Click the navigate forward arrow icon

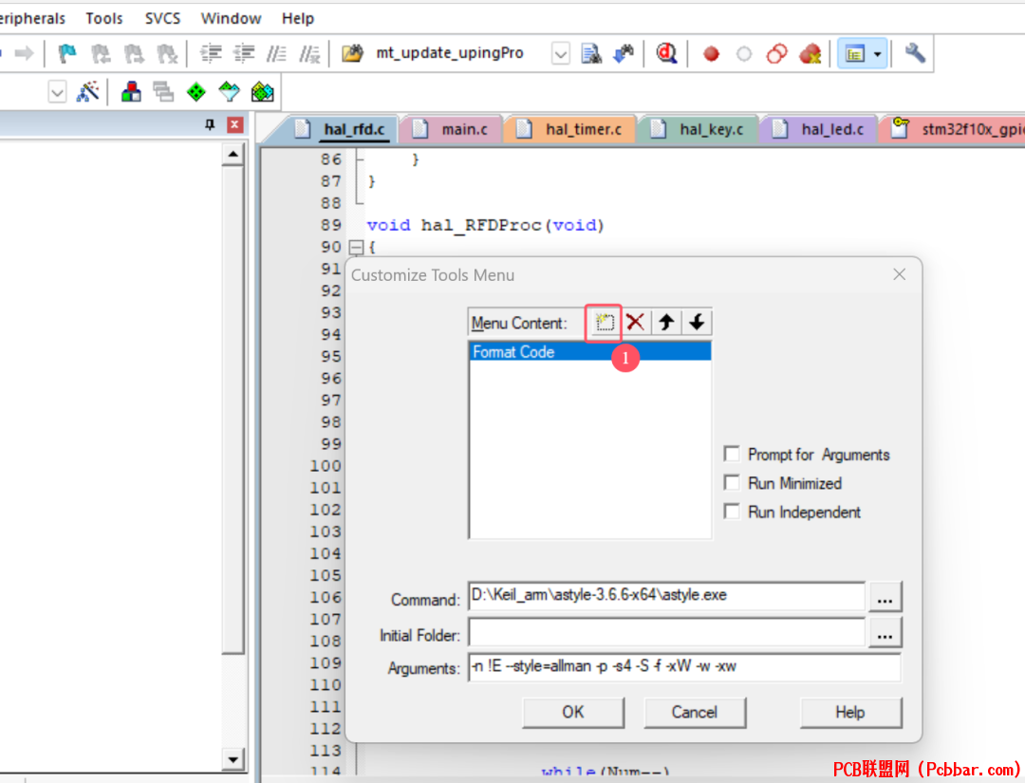[x=24, y=53]
